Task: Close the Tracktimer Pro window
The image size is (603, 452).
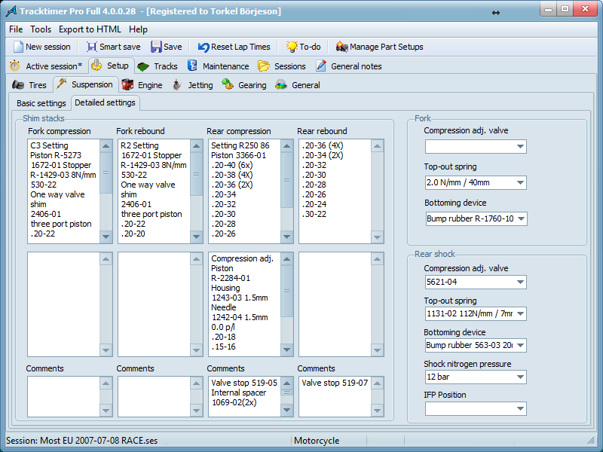Action: pyautogui.click(x=585, y=9)
